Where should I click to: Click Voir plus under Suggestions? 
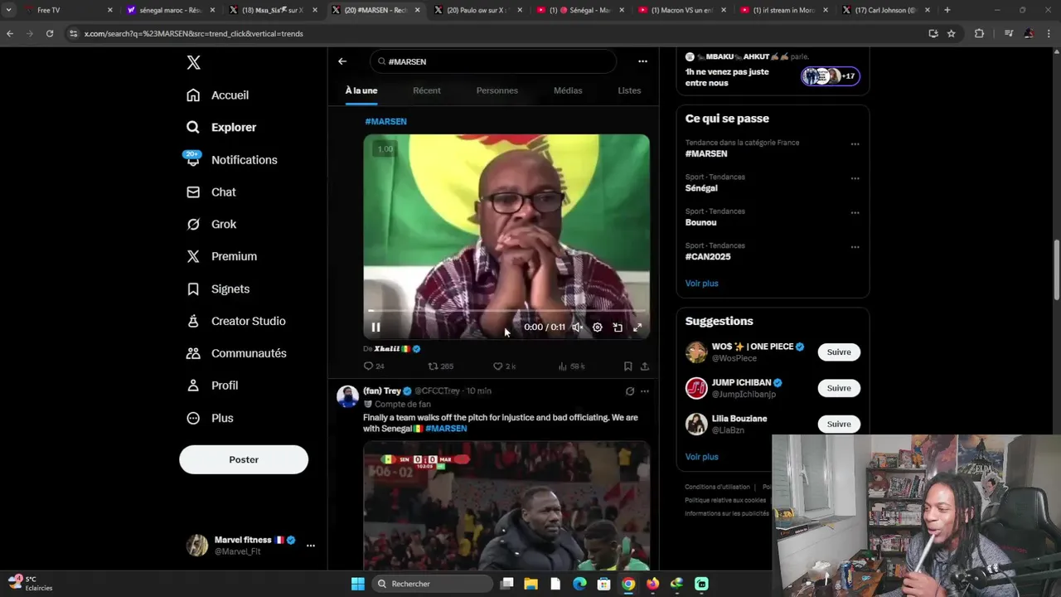pos(701,457)
